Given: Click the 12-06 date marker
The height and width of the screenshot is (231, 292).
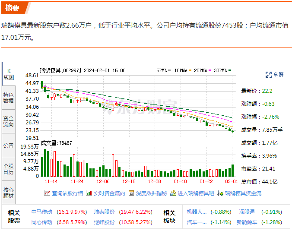Looking at the screenshot, I should pyautogui.click(x=103, y=181).
